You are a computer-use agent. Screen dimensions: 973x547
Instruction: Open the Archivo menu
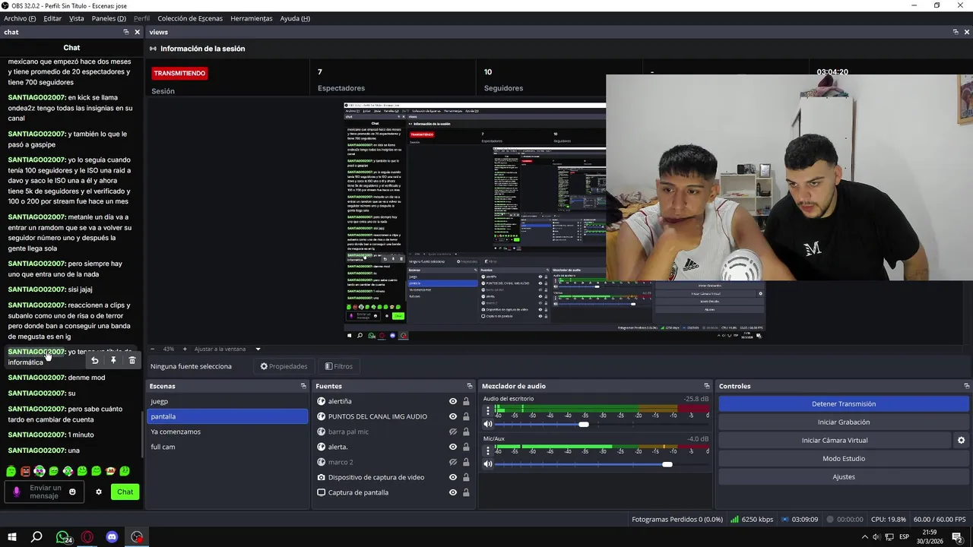click(20, 18)
